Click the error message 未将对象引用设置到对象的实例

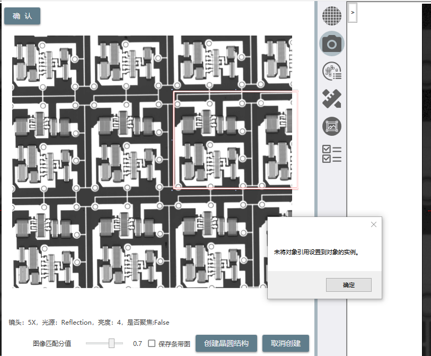(x=316, y=252)
